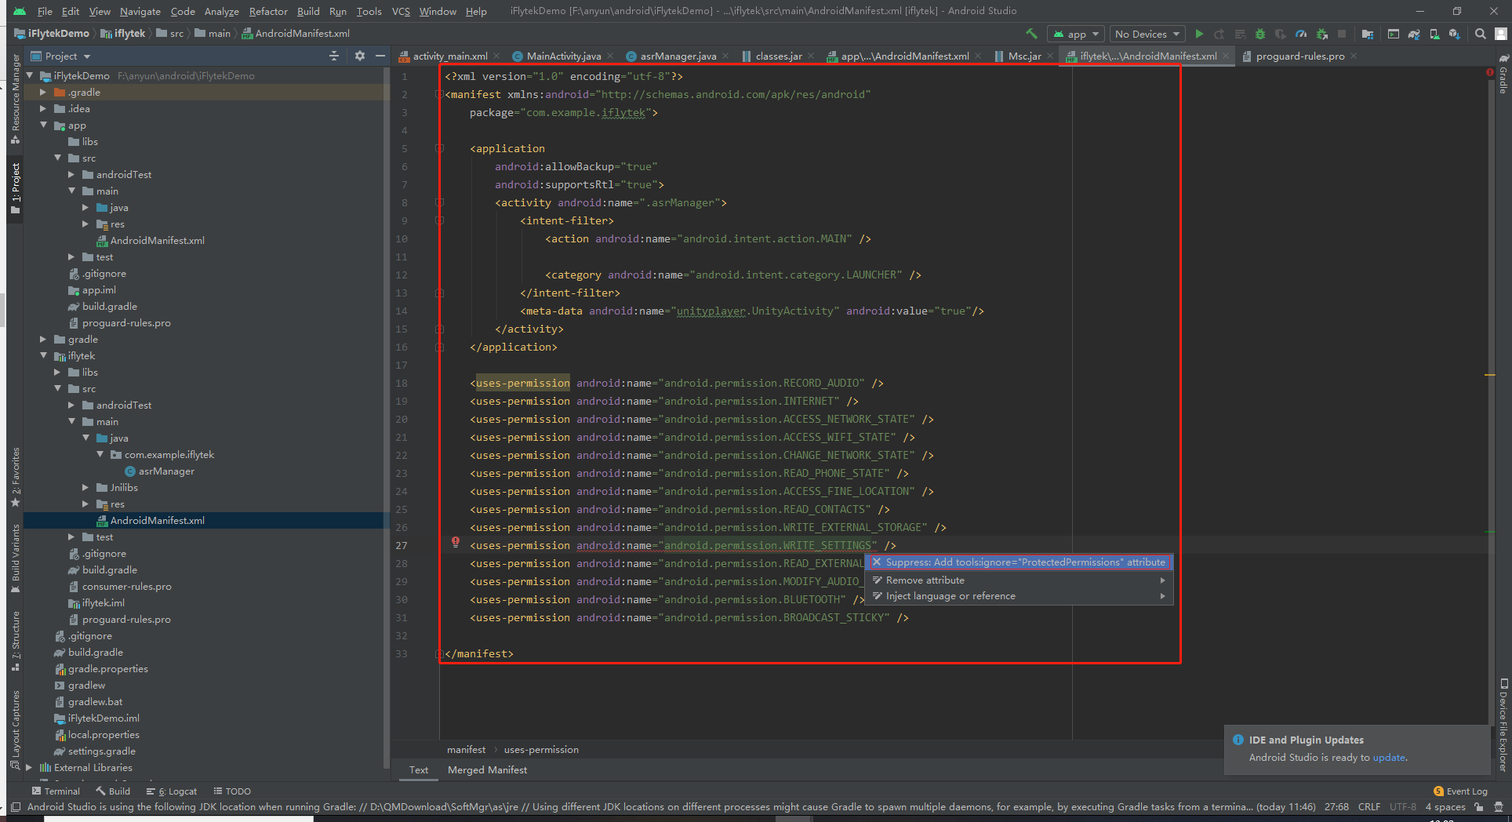Toggle the Resource Manager tool window
Viewport: 1512px width, 822px height.
pyautogui.click(x=15, y=99)
